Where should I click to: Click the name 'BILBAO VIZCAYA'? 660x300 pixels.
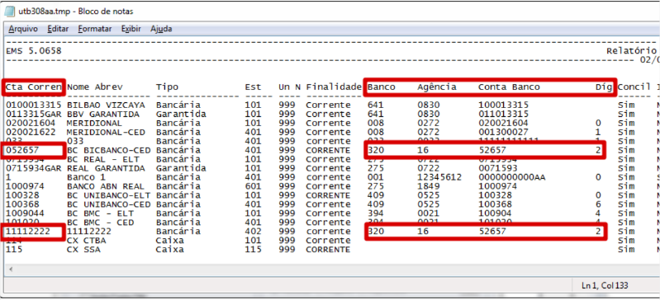(106, 105)
